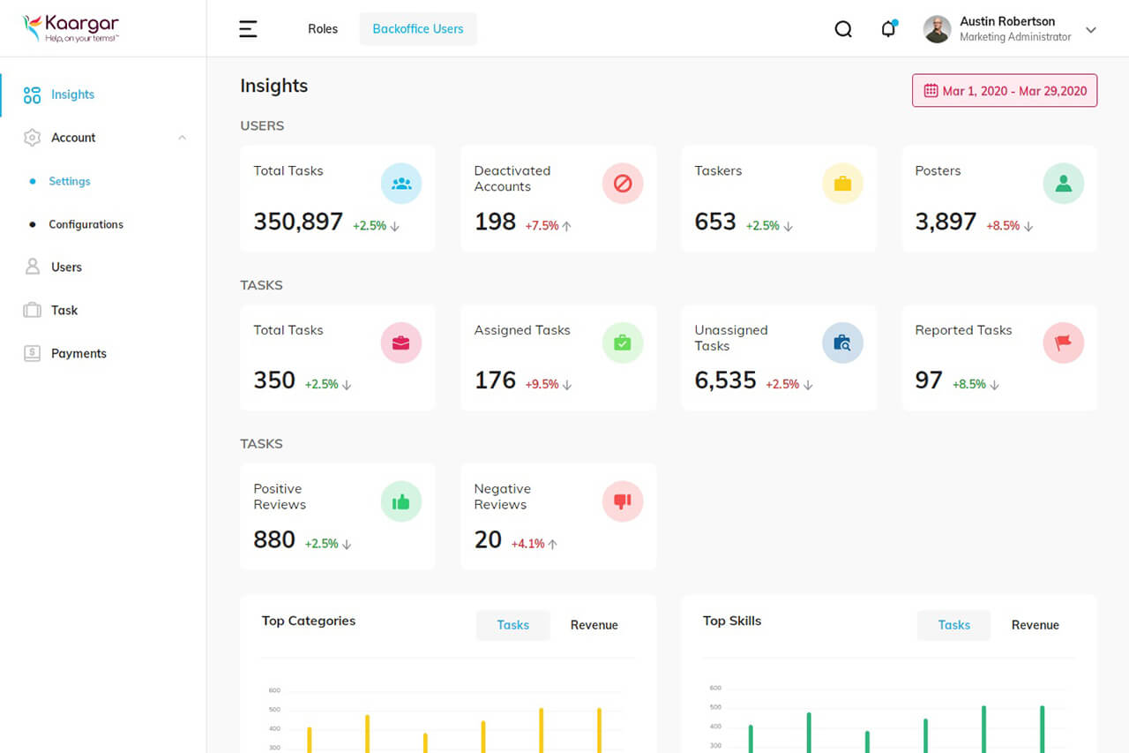
Task: Switch Top Categories chart to Revenue
Action: (x=594, y=625)
